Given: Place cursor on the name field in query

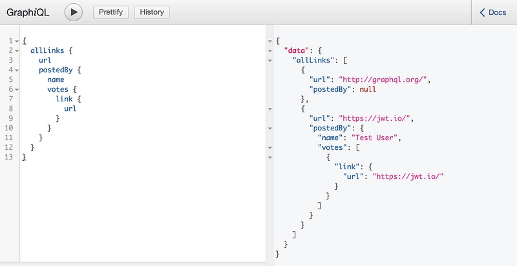Looking at the screenshot, I should [x=56, y=79].
